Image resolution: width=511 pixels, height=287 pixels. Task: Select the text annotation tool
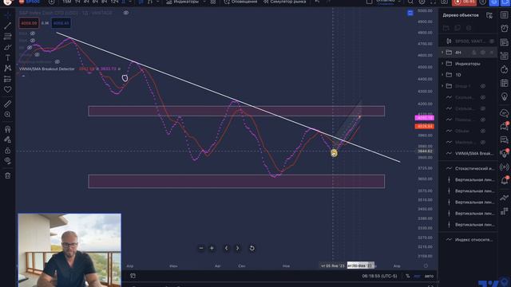(x=7, y=57)
